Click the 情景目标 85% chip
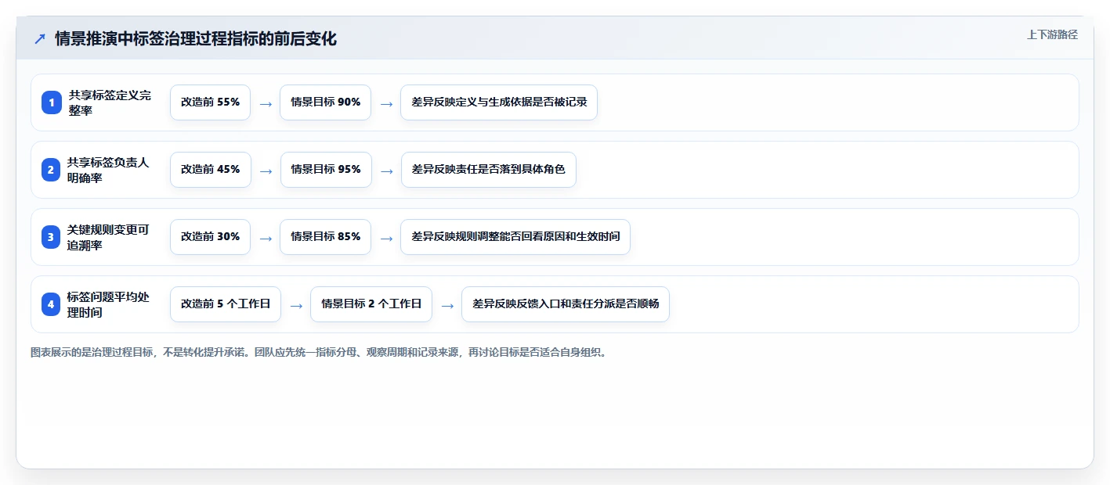The width and height of the screenshot is (1110, 485). tap(325, 237)
